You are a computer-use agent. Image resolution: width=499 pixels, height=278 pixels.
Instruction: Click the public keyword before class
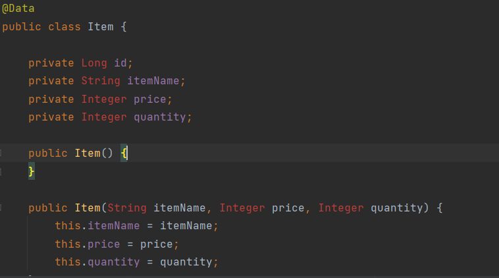tap(22, 27)
